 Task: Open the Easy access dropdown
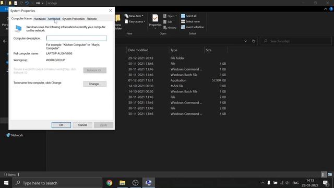coord(135,21)
